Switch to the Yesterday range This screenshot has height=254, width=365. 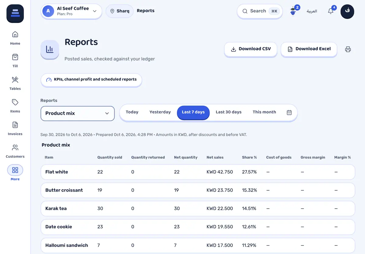click(x=160, y=112)
